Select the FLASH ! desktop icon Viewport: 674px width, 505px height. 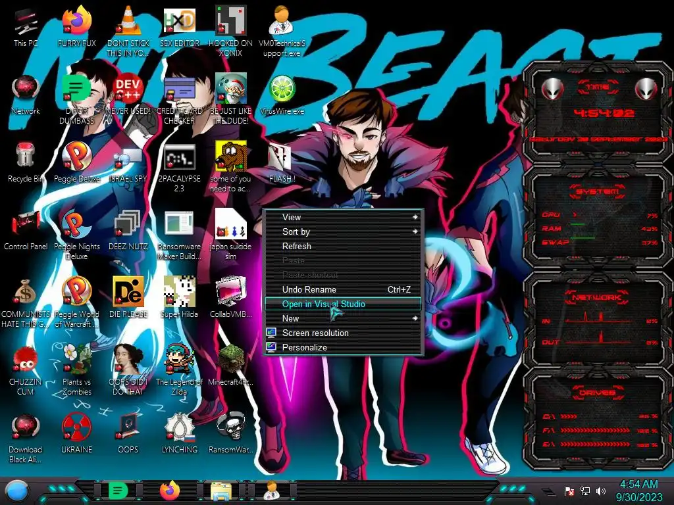tap(282, 162)
